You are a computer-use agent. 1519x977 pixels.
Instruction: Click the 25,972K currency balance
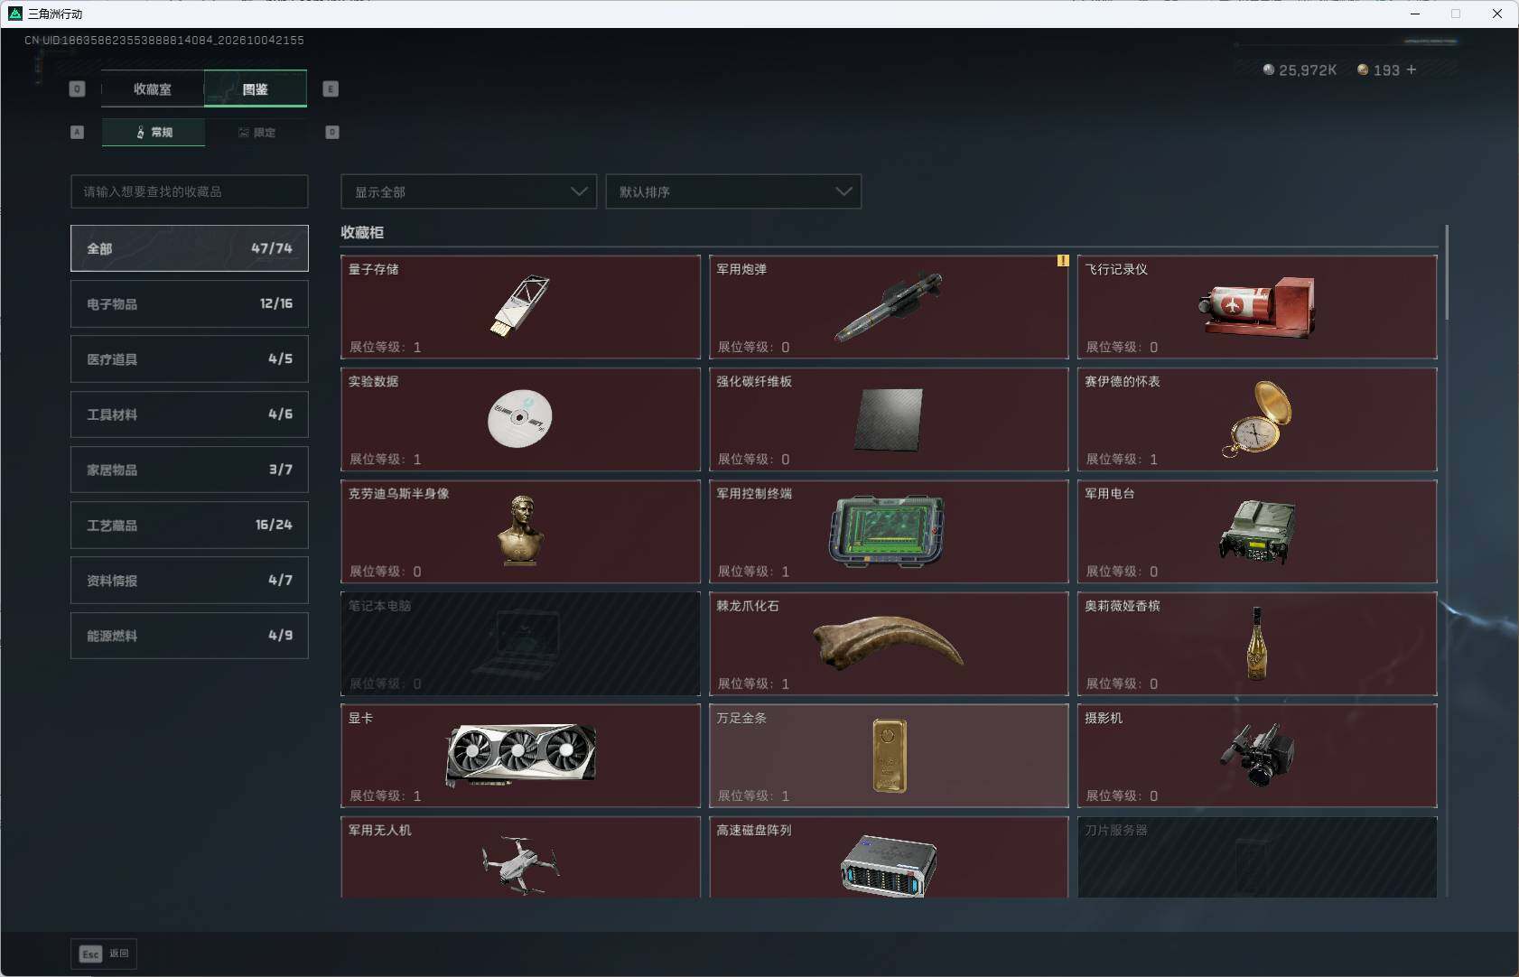click(1300, 70)
